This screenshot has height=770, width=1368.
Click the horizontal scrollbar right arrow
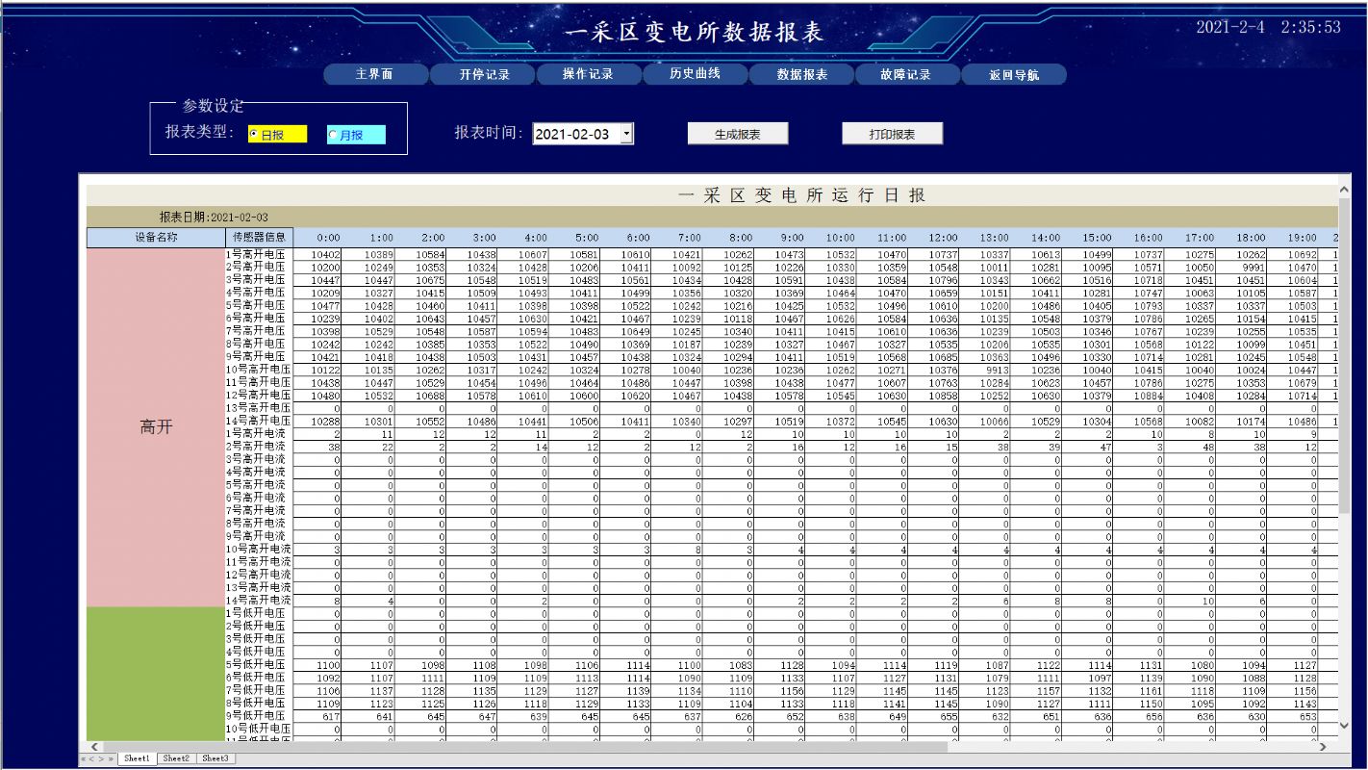click(1322, 746)
